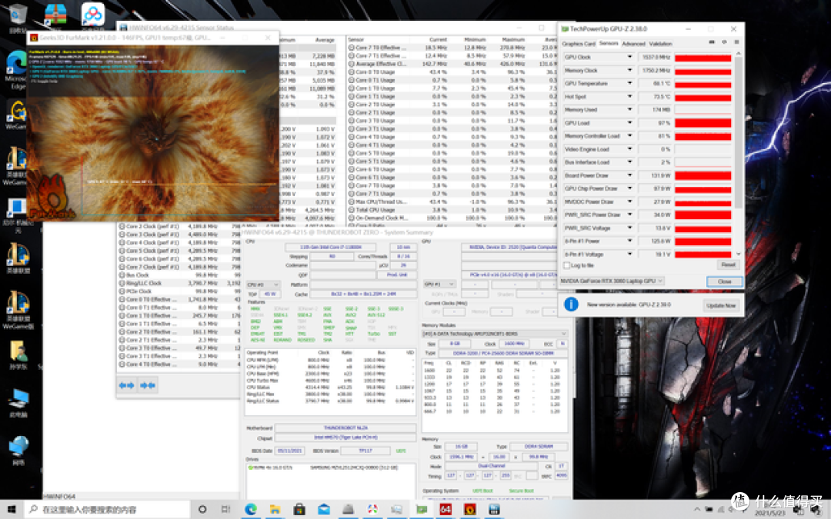
Task: Open the Memory Clock sensor dropdown arrow
Action: (629, 70)
